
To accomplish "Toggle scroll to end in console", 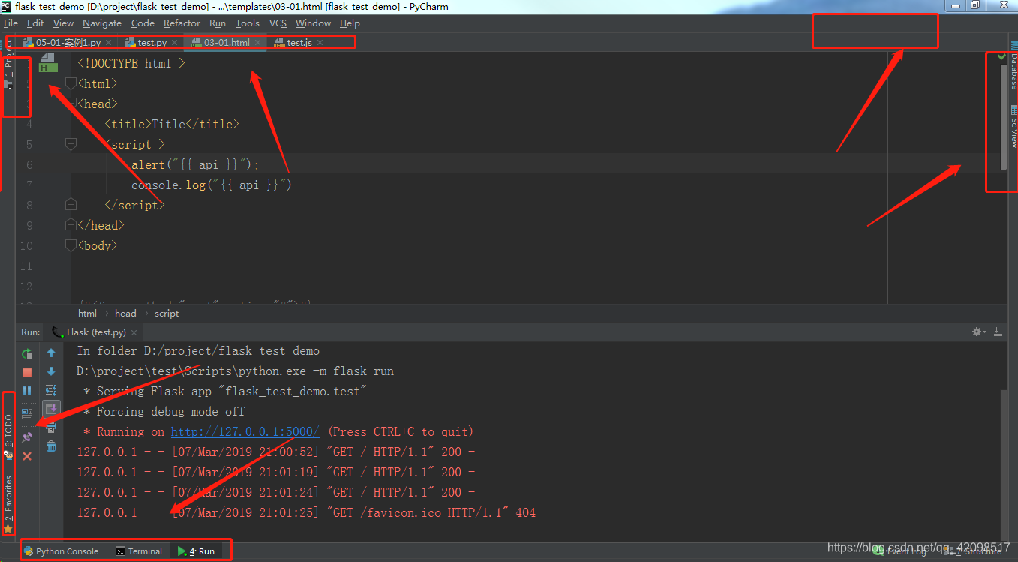I will [51, 409].
